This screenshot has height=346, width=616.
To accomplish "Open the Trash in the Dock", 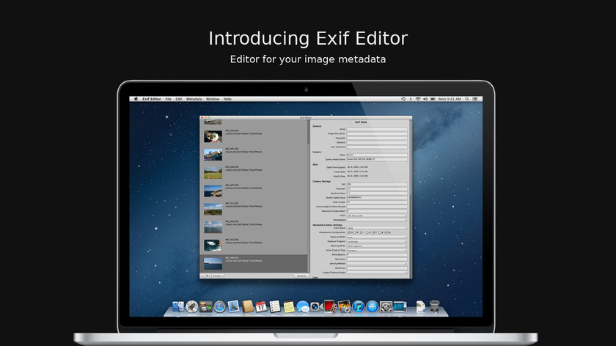I will 435,306.
